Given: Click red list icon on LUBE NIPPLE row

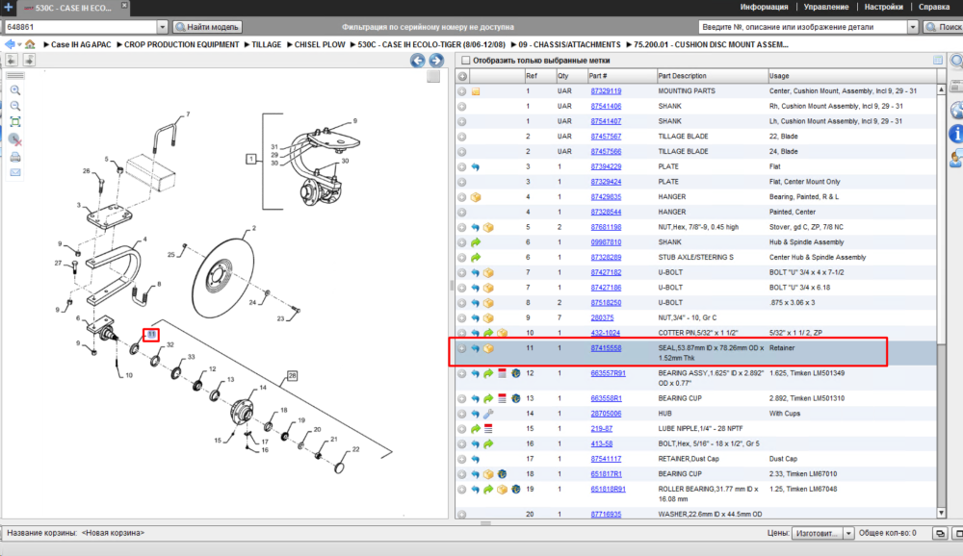Looking at the screenshot, I should click(488, 428).
